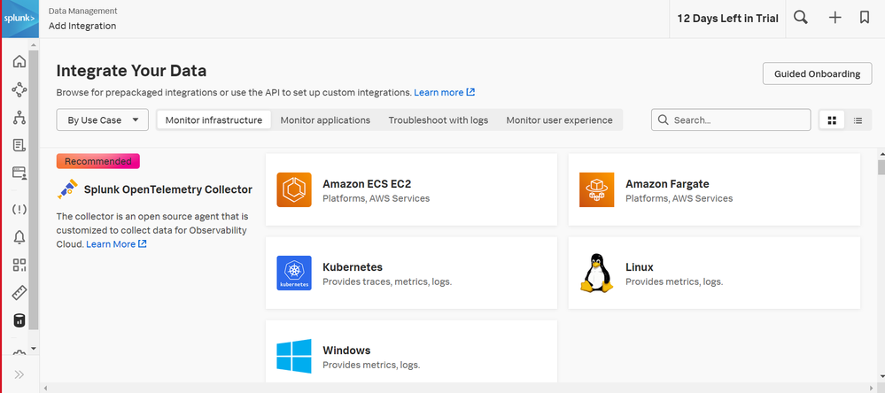Expand the sidebar with double chevron
This screenshot has width=885, height=393.
(x=19, y=374)
